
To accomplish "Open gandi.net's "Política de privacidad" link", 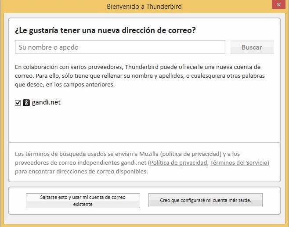I will (178, 162).
